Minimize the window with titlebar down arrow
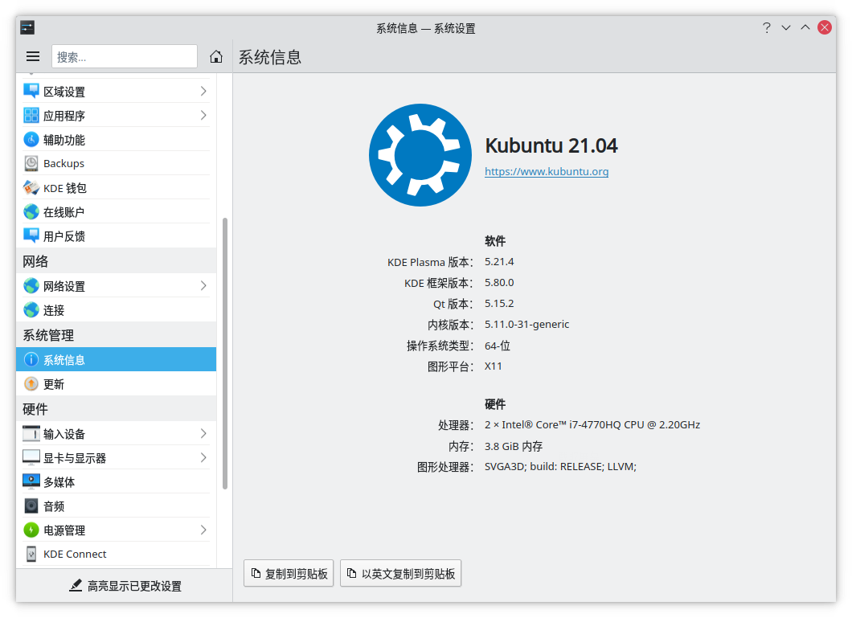The width and height of the screenshot is (852, 618). pos(786,27)
